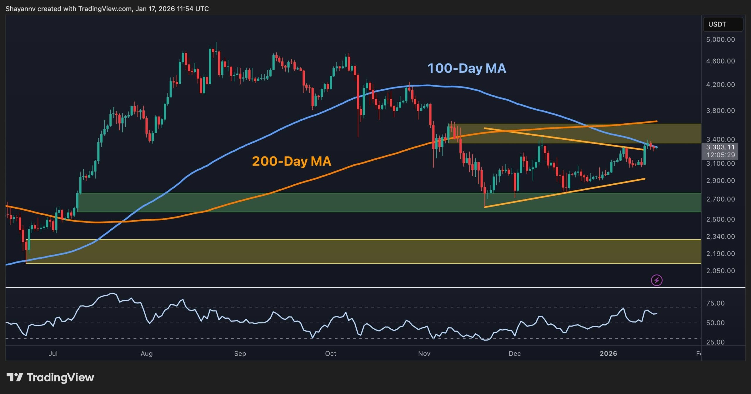Image resolution: width=751 pixels, height=394 pixels.
Task: Click the Nov label on the time axis
Action: click(x=424, y=354)
